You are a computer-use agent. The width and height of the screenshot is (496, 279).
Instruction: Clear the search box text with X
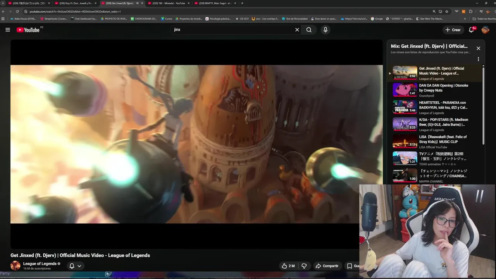(297, 30)
